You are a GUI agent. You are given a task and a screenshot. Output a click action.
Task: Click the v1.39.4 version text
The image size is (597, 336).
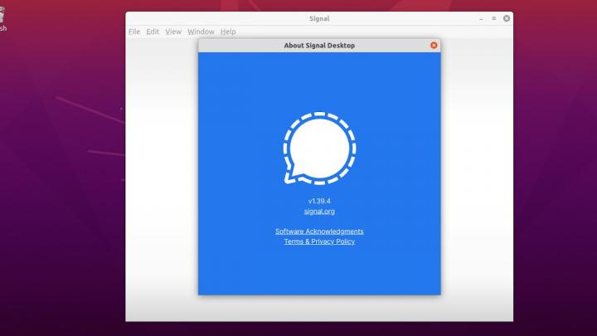(x=319, y=201)
